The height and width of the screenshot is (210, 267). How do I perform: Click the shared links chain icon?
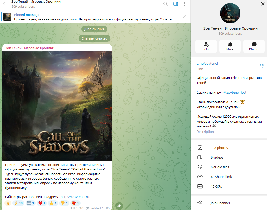pyautogui.click(x=200, y=177)
